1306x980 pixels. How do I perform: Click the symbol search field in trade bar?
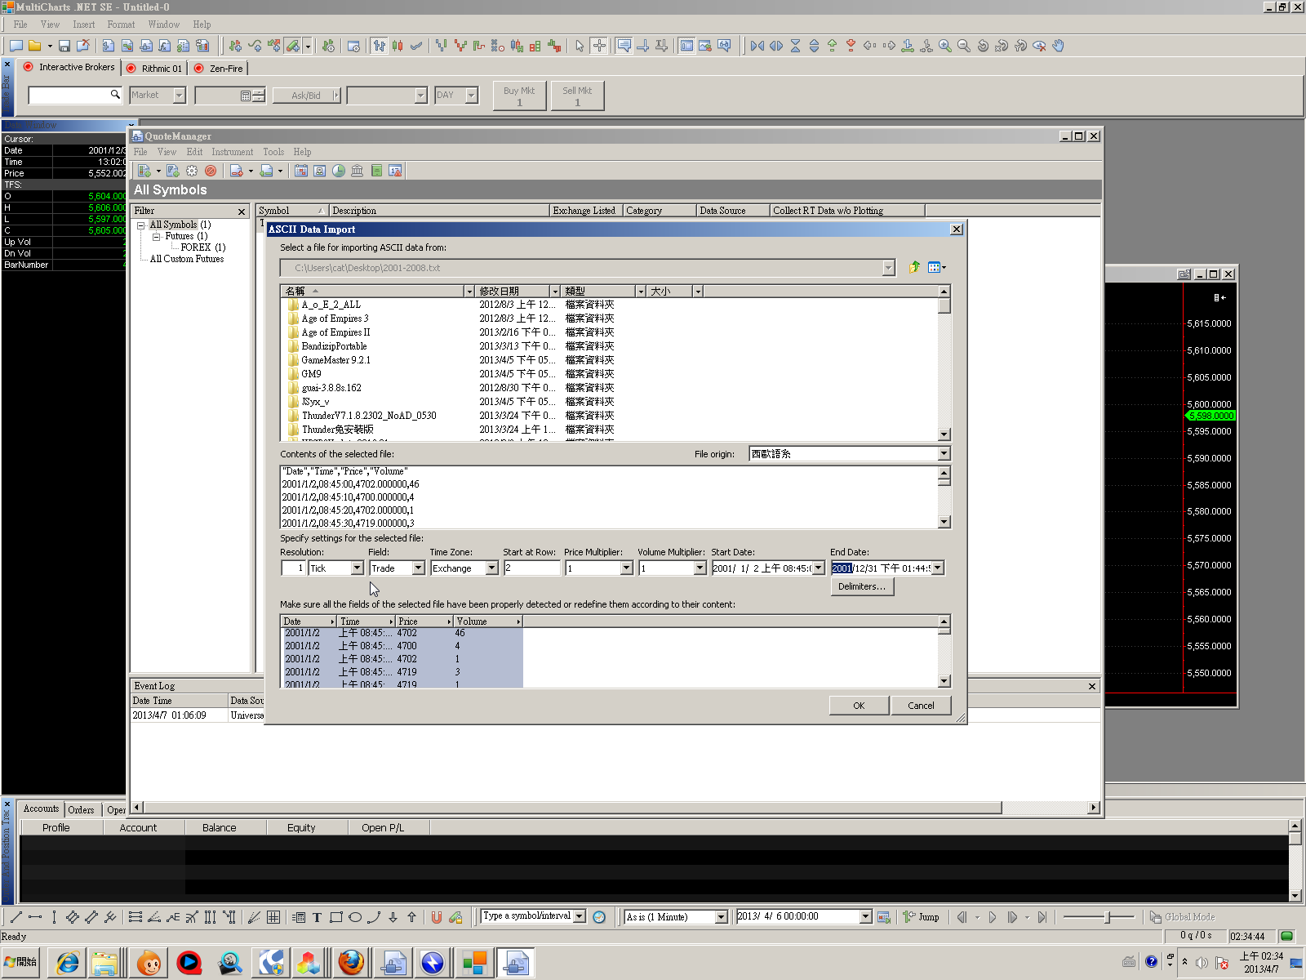pyautogui.click(x=75, y=96)
